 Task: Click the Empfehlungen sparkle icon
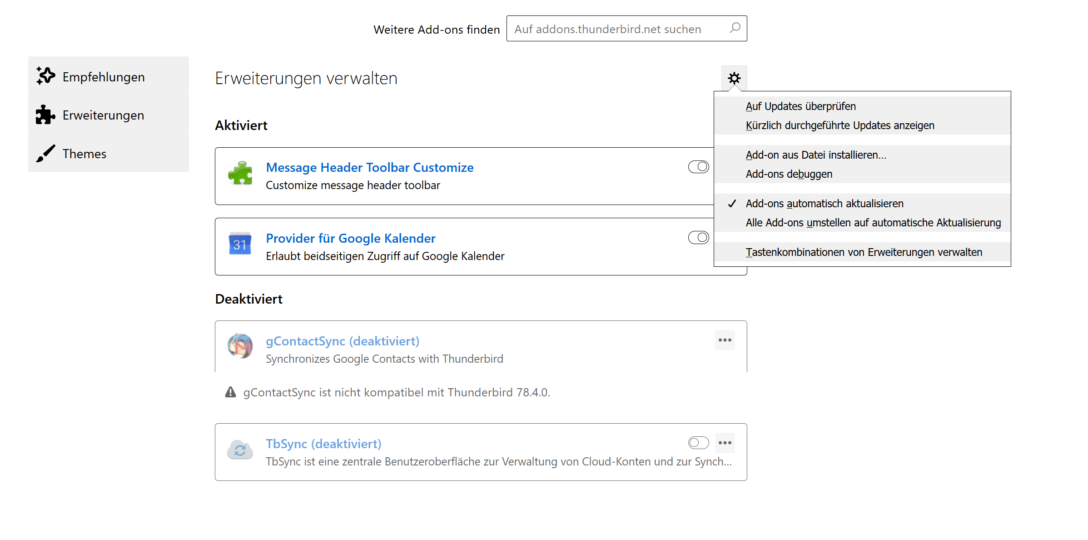pyautogui.click(x=45, y=76)
